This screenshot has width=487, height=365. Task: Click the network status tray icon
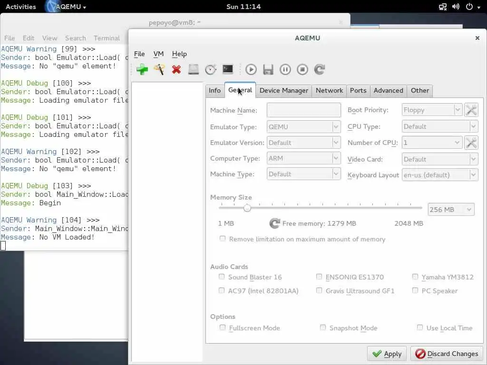click(442, 7)
